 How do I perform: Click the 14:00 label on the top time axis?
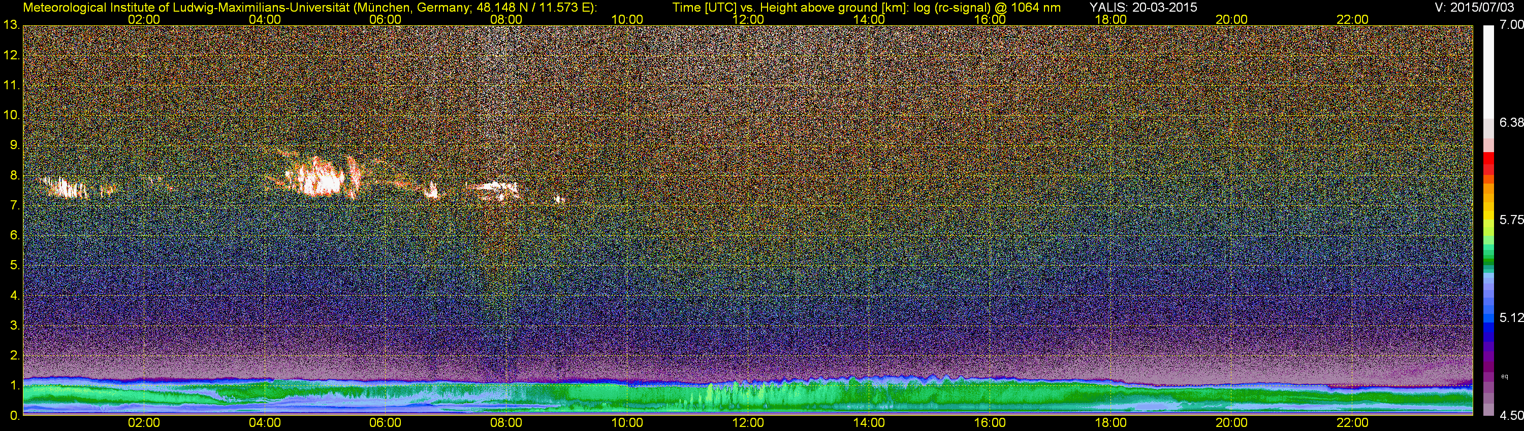[x=869, y=19]
